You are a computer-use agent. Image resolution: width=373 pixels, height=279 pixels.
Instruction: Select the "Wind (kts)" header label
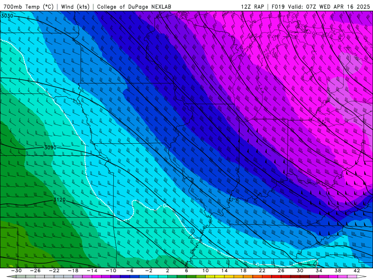point(75,7)
